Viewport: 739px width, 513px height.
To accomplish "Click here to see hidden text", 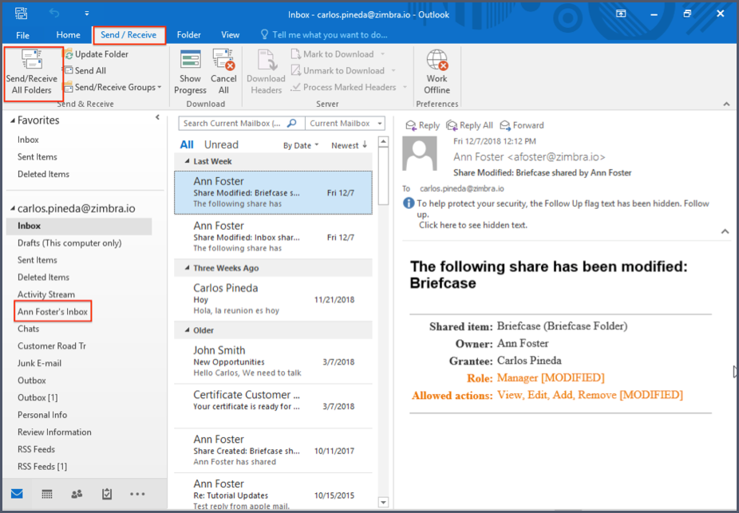I will pos(473,225).
